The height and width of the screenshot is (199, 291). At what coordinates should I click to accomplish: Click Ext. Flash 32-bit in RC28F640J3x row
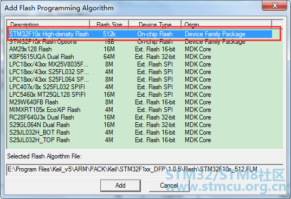tap(155, 117)
